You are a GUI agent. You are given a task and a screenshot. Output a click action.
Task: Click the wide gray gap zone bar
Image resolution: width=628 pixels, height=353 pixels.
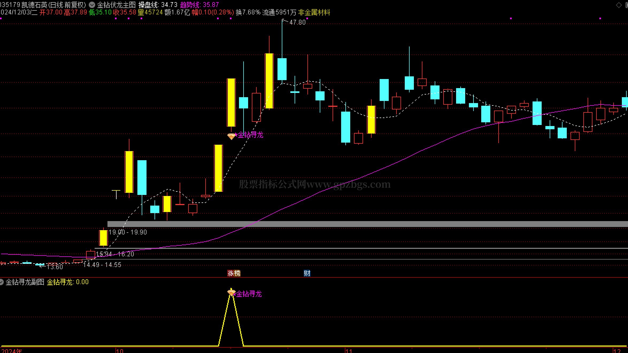368,224
